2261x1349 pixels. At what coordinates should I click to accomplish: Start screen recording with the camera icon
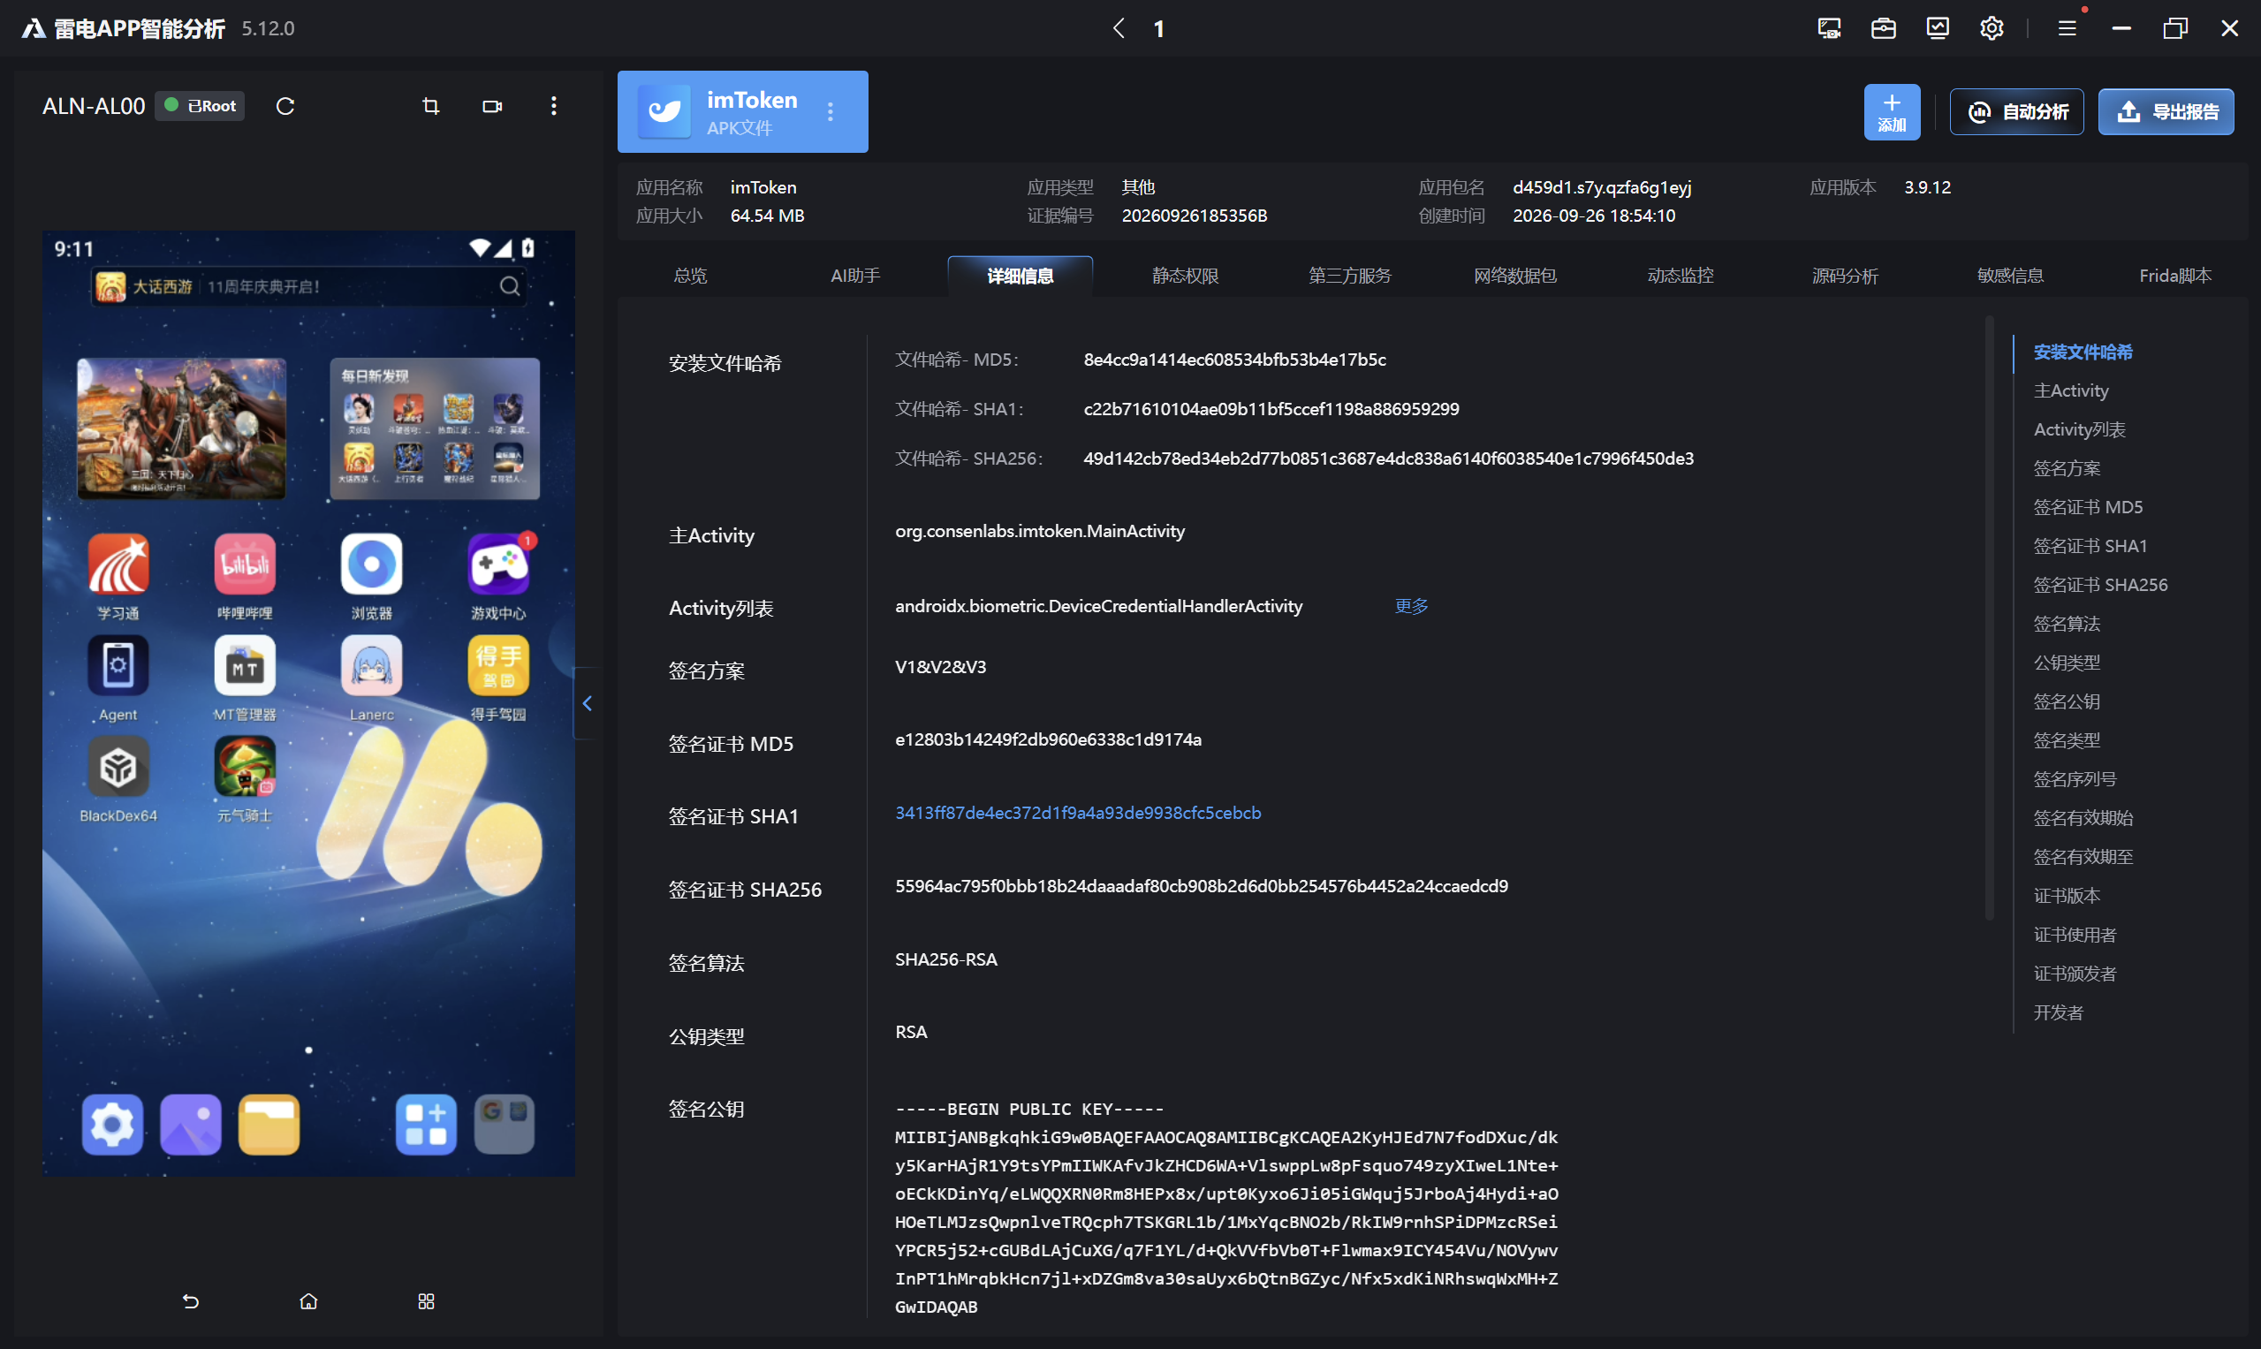492,106
